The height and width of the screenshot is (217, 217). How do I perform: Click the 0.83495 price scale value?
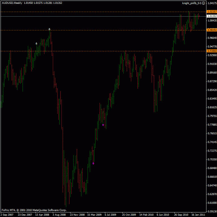coord(212,99)
